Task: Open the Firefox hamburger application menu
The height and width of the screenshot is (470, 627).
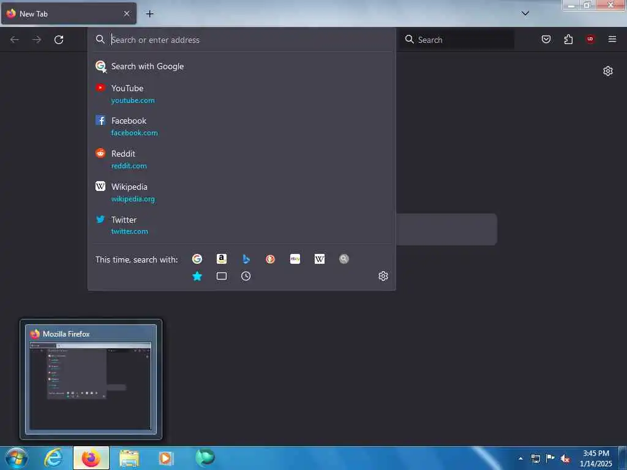Action: click(x=612, y=39)
